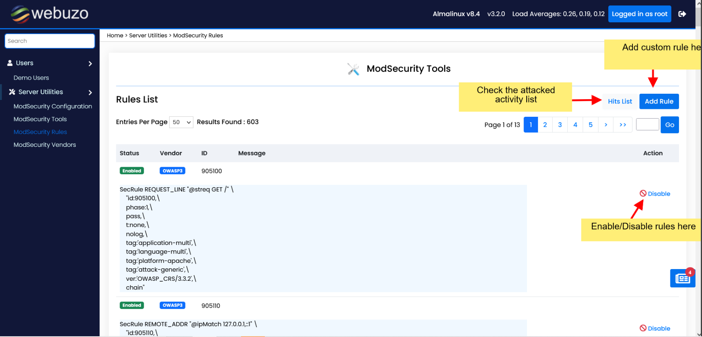This screenshot has height=337, width=702.
Task: Jump to last page double-arrow button
Action: click(623, 125)
